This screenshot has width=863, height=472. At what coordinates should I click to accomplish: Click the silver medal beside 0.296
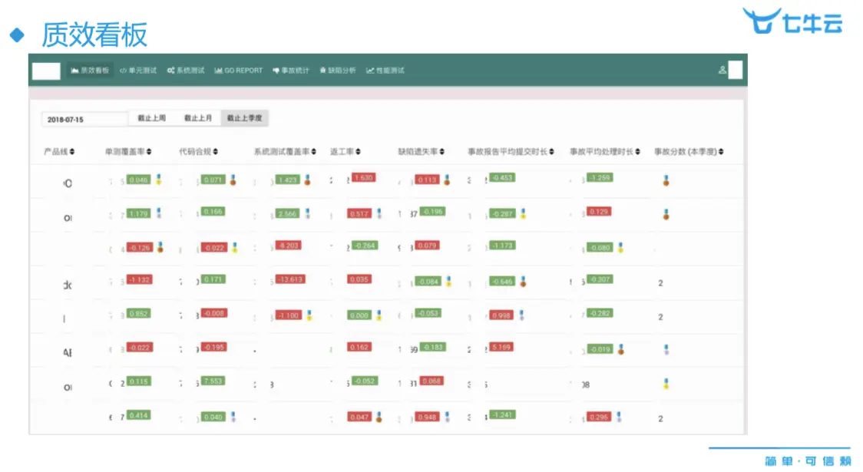click(x=619, y=417)
